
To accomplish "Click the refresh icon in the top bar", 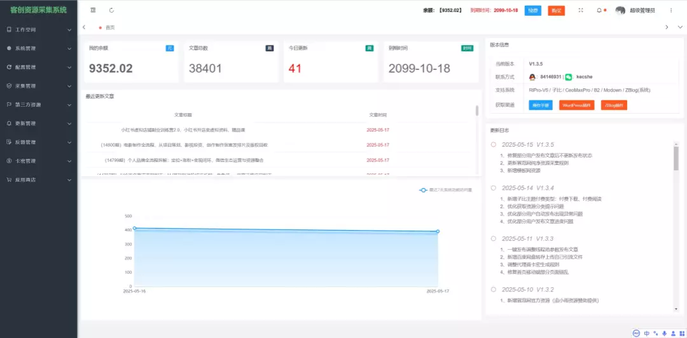I will pyautogui.click(x=112, y=10).
